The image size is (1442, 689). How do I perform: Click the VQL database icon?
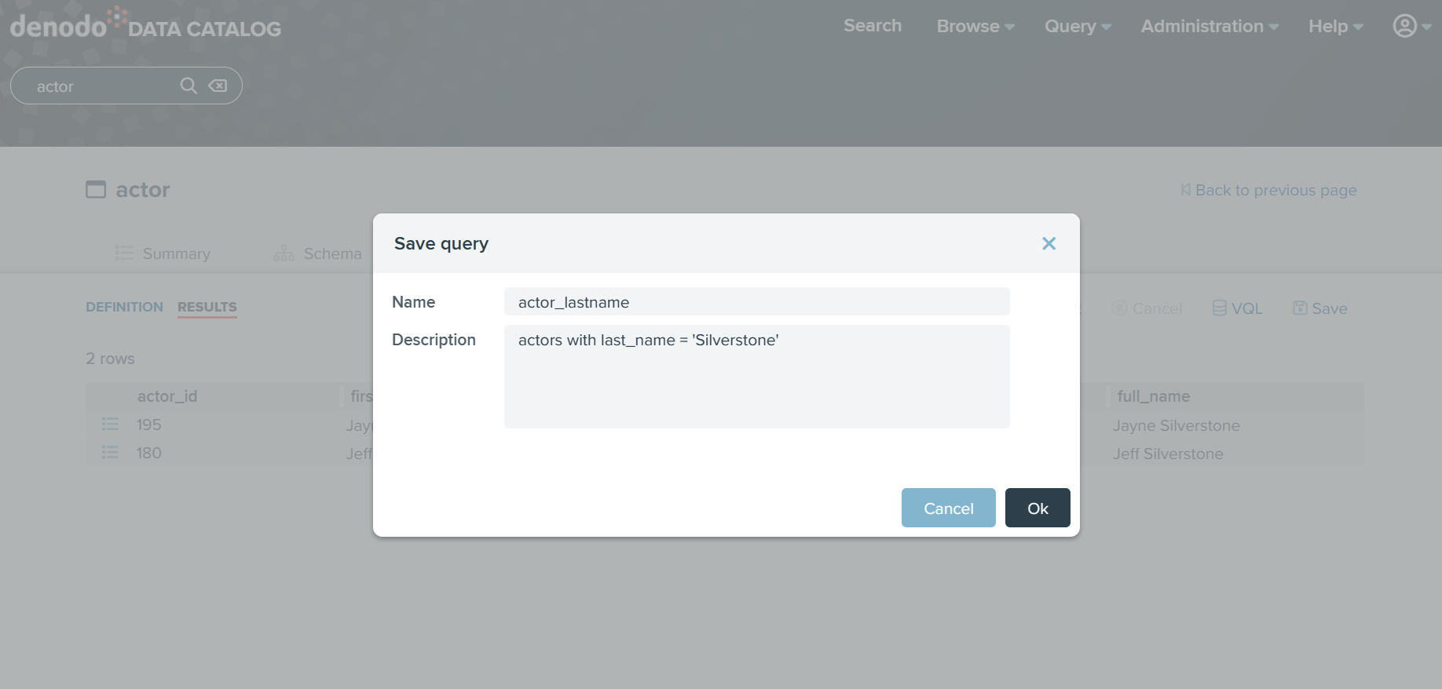point(1219,308)
